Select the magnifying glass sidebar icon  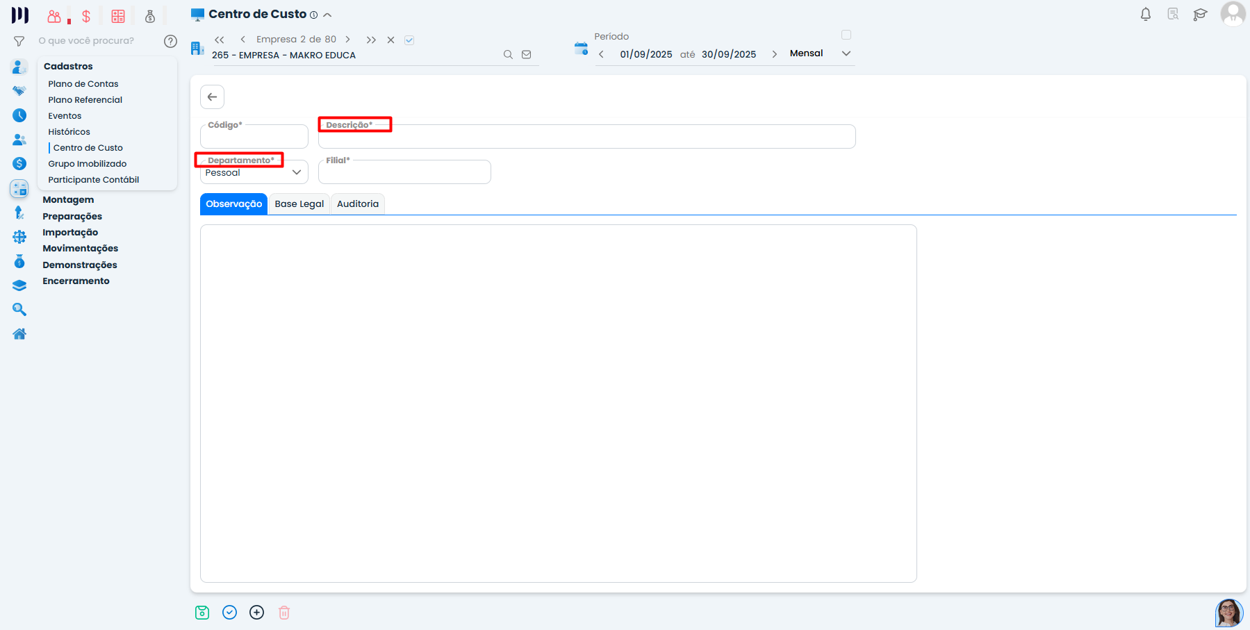click(19, 310)
